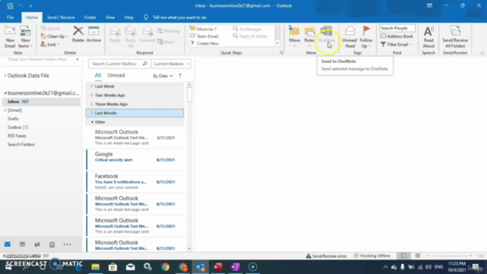Expand the Outlook Data File node
The height and width of the screenshot is (274, 487).
(x=5, y=75)
